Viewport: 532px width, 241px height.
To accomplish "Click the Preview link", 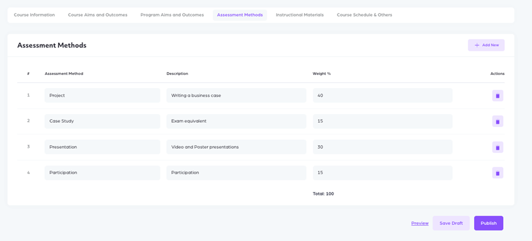I will (x=420, y=223).
